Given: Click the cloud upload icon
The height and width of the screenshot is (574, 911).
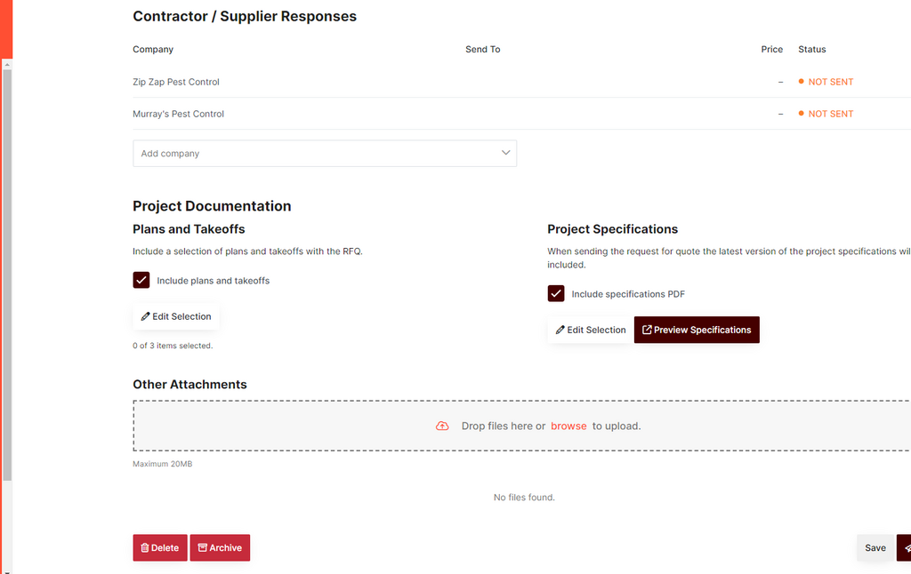Looking at the screenshot, I should pos(442,427).
